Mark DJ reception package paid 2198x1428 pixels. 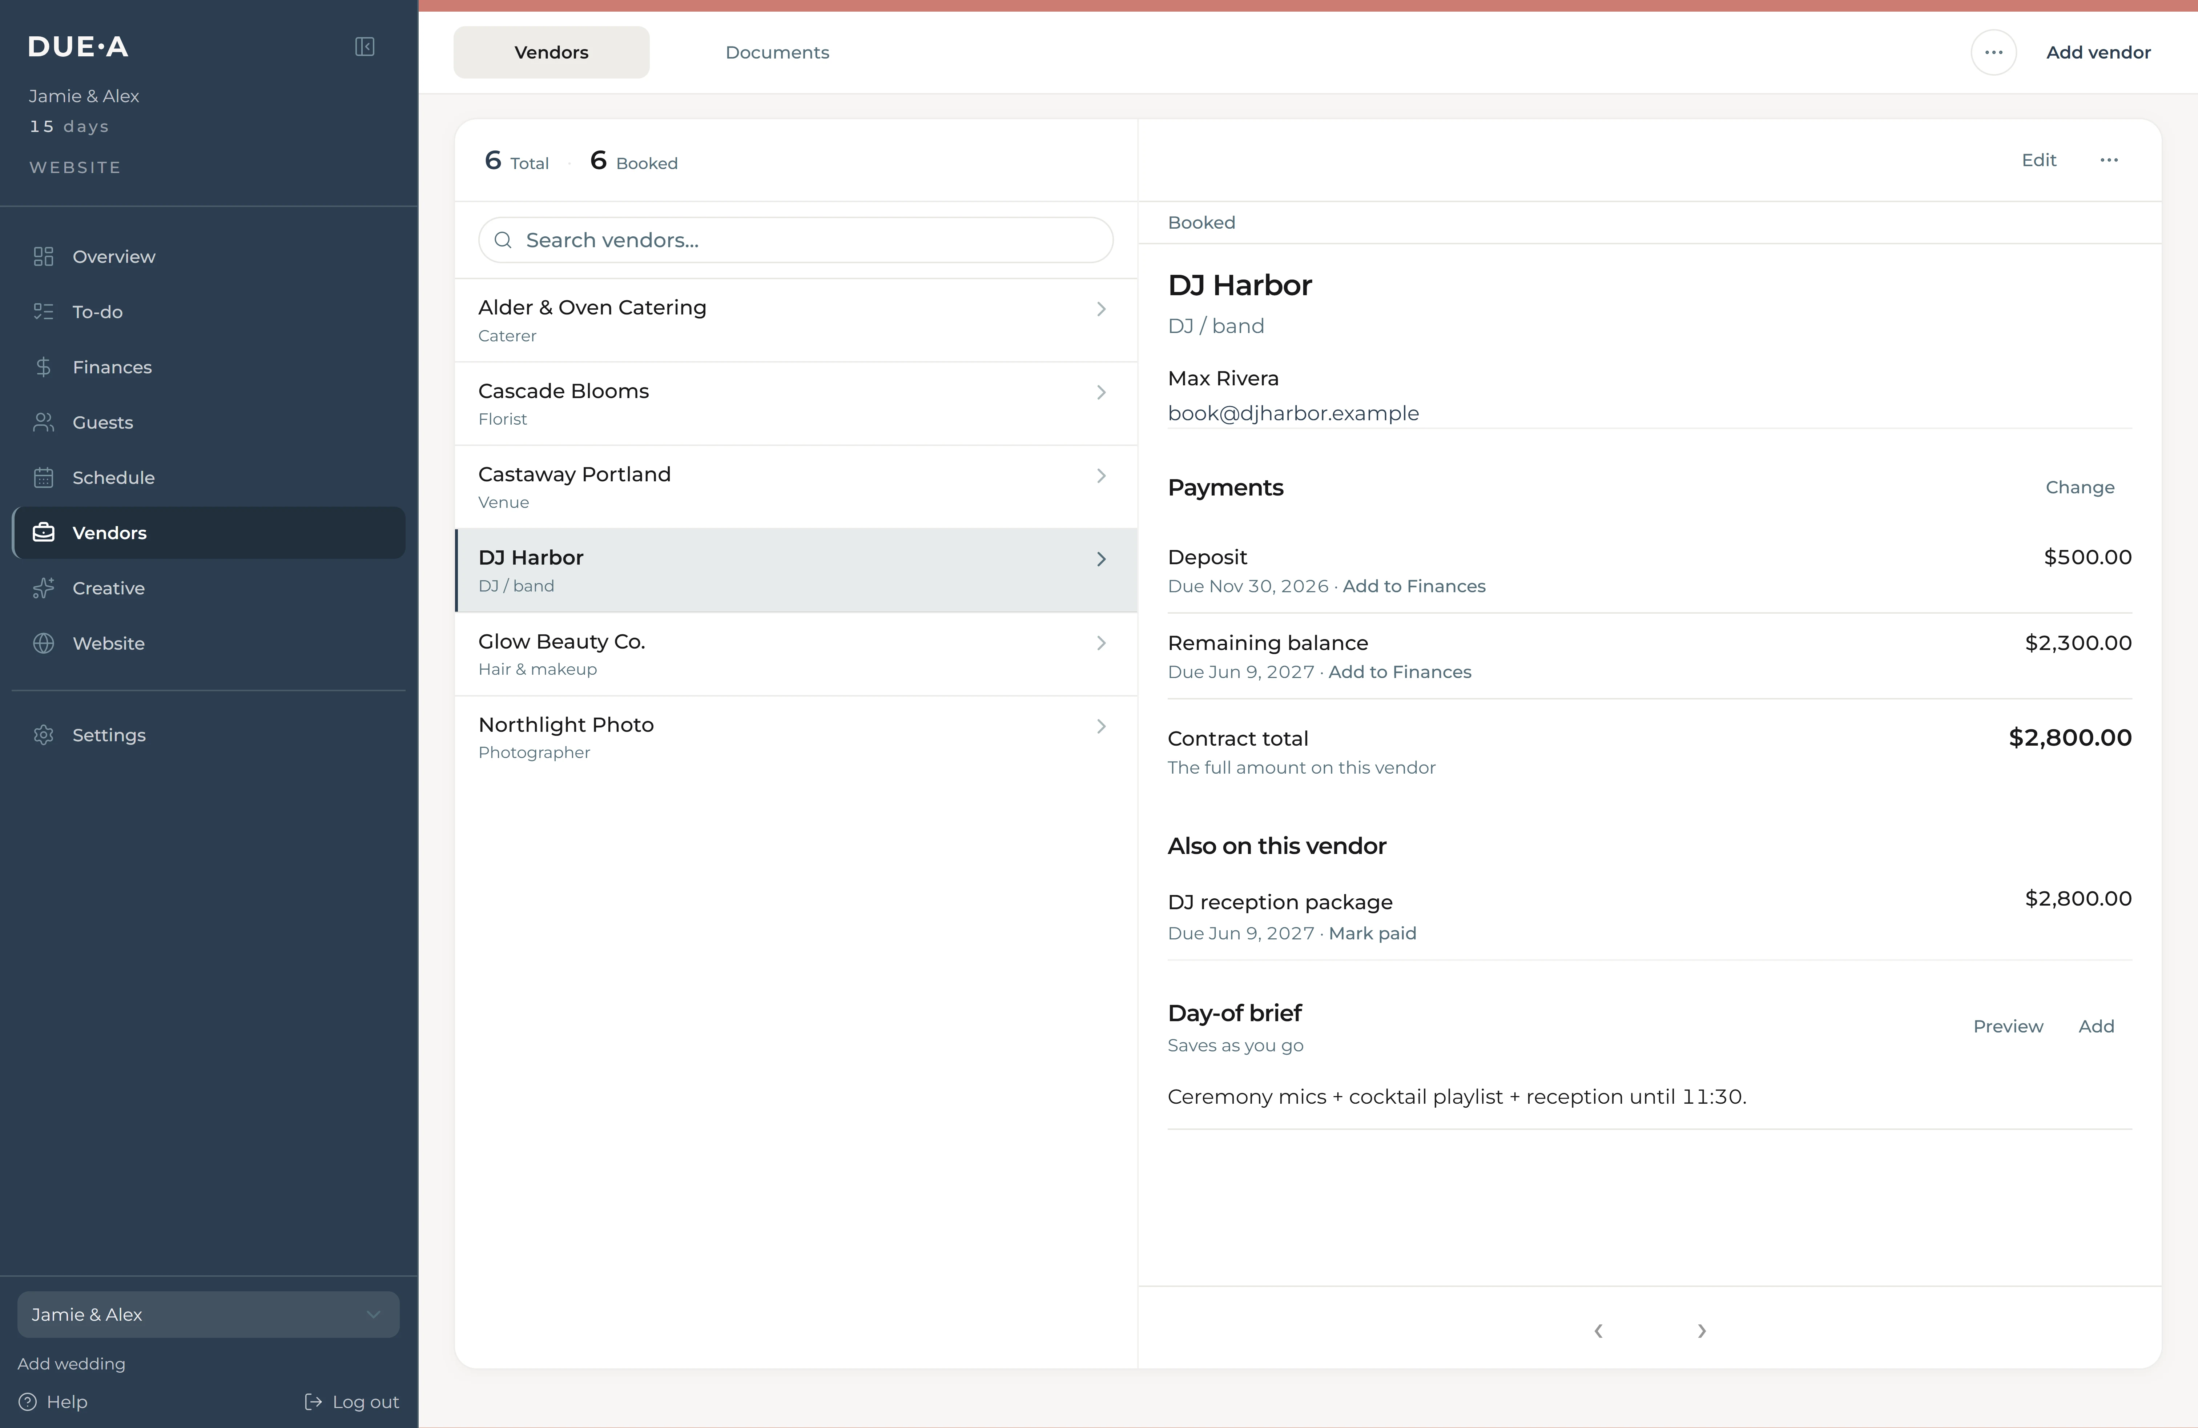click(x=1372, y=934)
